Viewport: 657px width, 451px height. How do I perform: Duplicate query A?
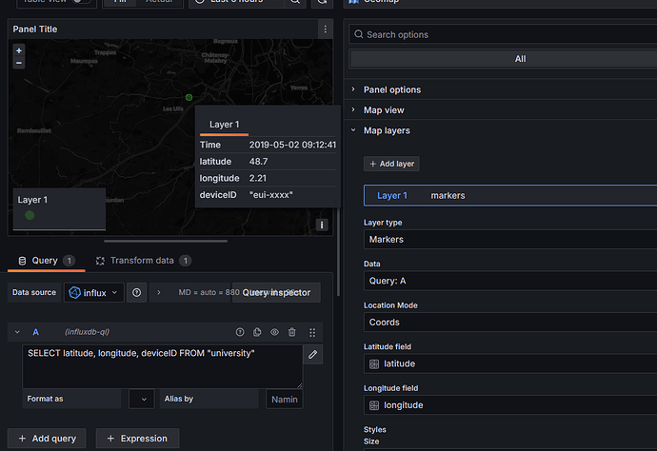click(257, 332)
